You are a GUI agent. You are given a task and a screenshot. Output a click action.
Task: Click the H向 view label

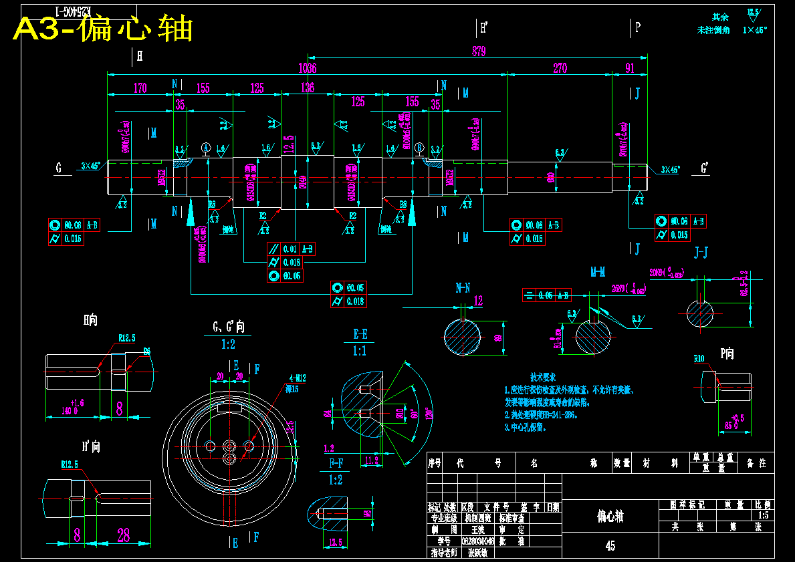tap(91, 320)
